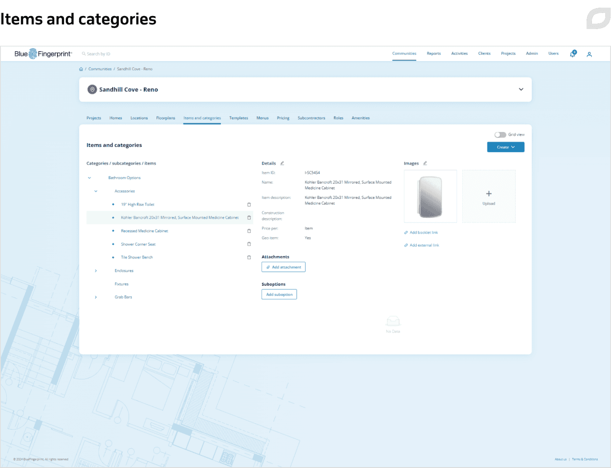Expand the Sandhill Cove - Reno header chevron
Viewport: 611px width, 468px height.
click(x=521, y=89)
